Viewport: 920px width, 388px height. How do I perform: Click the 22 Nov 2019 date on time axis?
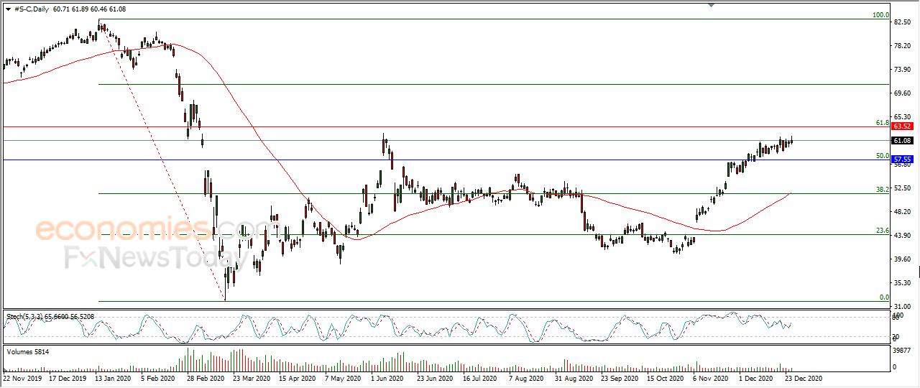point(23,377)
